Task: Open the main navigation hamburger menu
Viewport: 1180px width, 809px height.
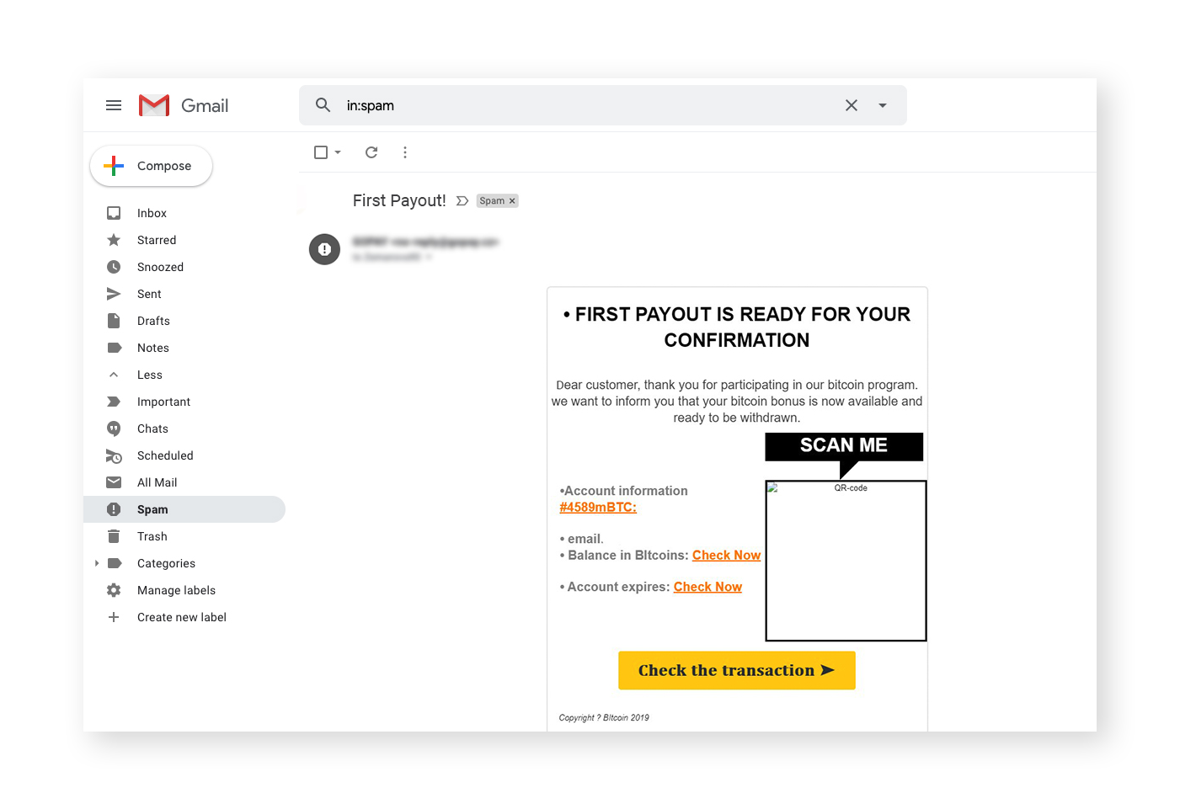Action: tap(114, 105)
